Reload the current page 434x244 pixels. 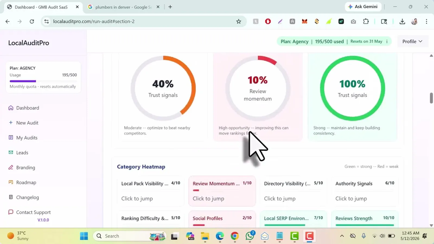(x=32, y=21)
